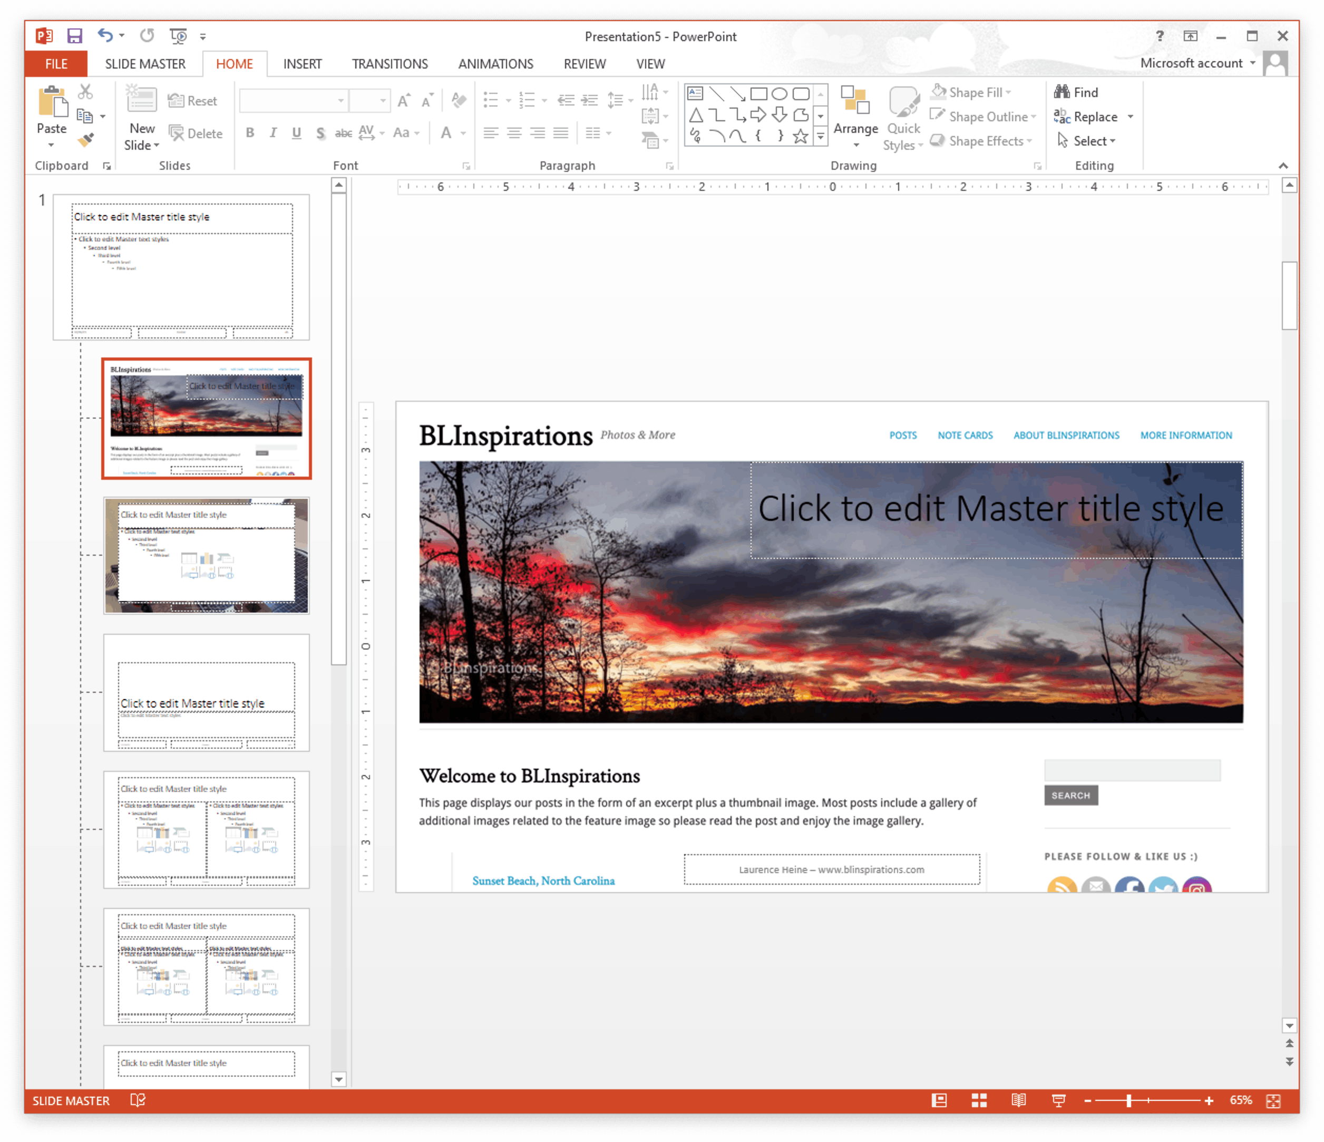Expand the shapes gallery More arrow
Viewport: 1324px width, 1142px height.
(x=821, y=136)
